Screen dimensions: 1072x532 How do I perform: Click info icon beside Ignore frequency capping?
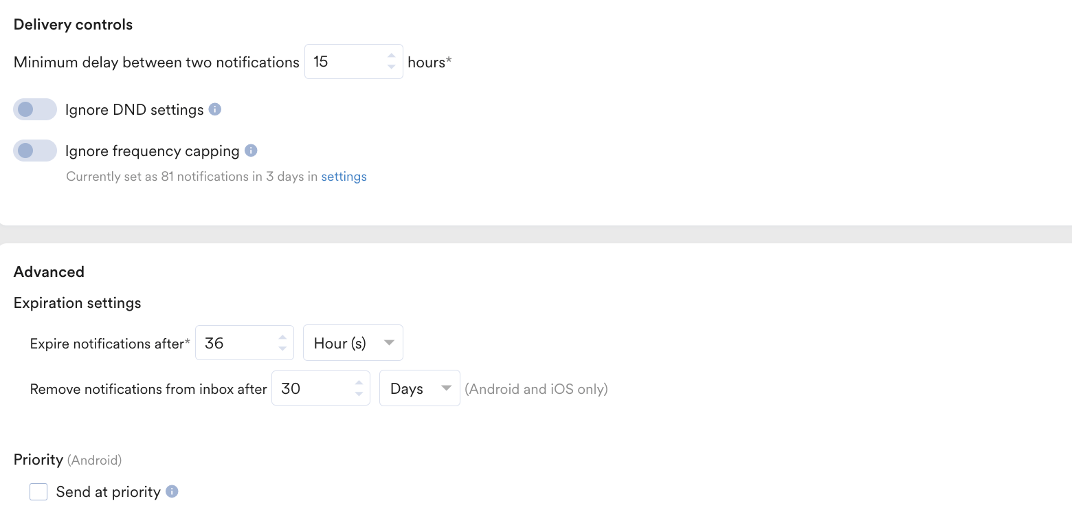coord(251,151)
